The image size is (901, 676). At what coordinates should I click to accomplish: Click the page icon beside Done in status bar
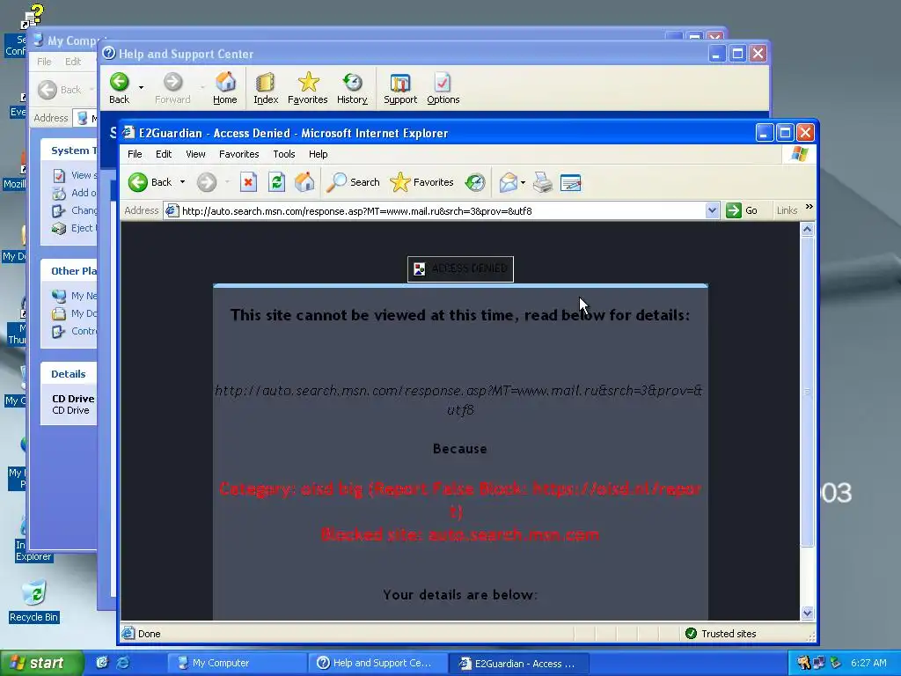[128, 634]
